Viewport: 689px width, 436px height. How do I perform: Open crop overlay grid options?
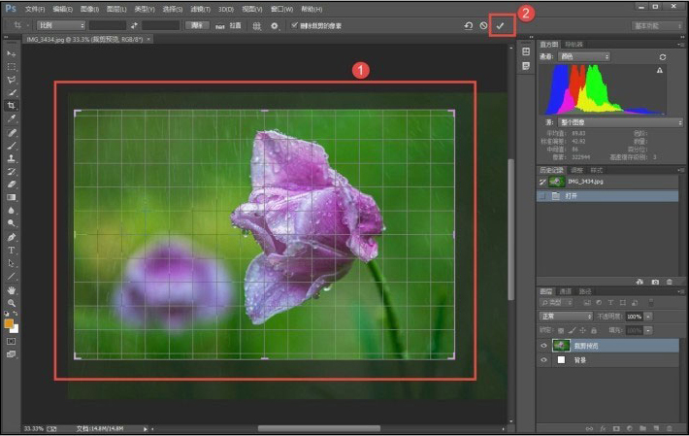coord(256,25)
